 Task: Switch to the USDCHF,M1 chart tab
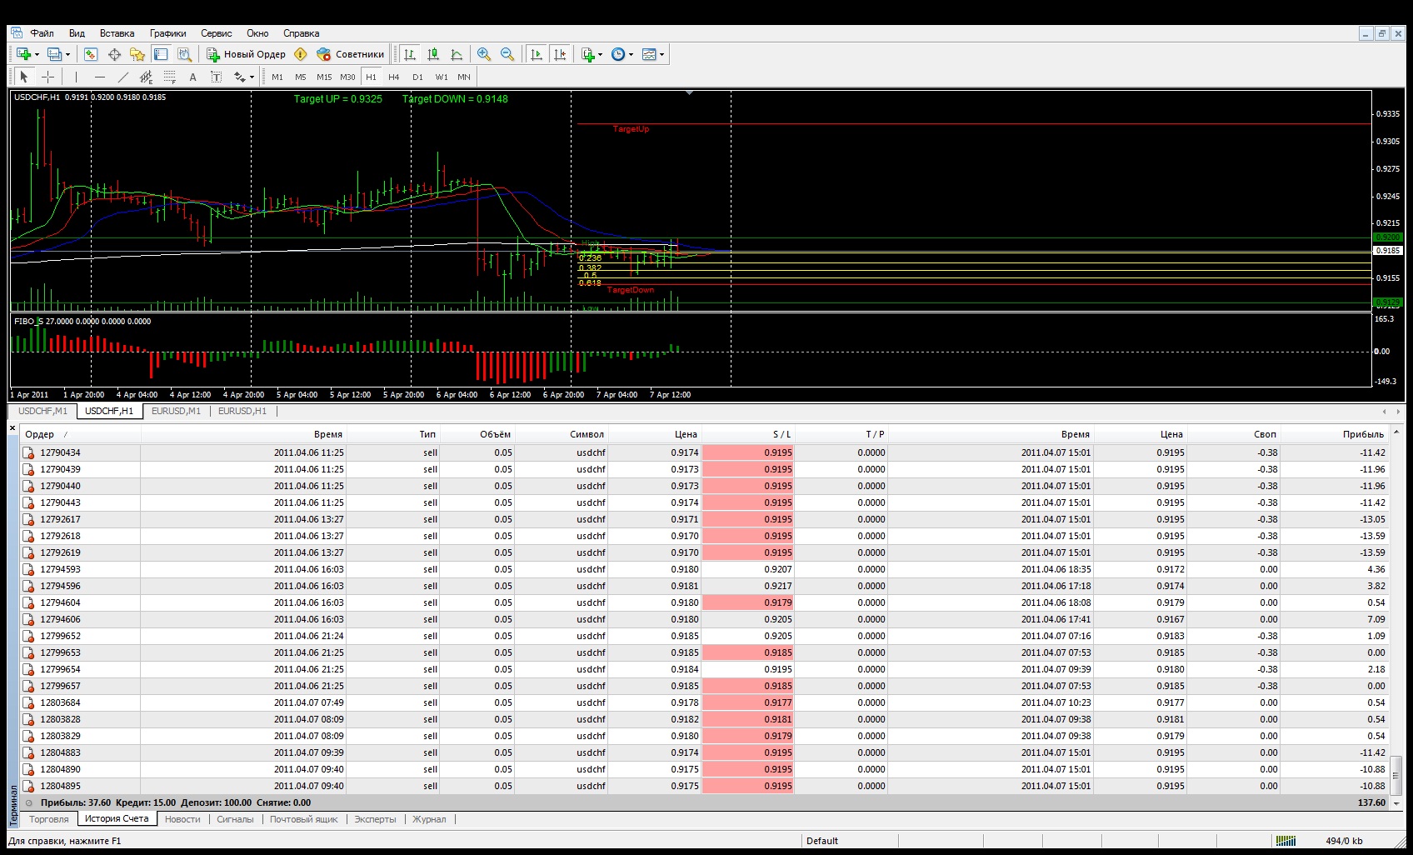[x=42, y=411]
